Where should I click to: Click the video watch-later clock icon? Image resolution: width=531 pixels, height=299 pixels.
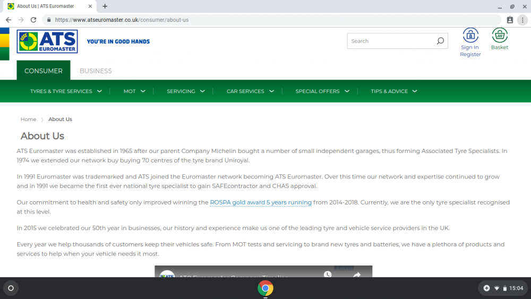328,274
